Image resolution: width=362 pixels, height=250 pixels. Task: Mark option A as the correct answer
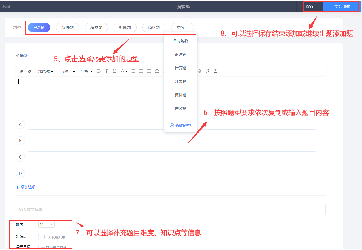20,124
